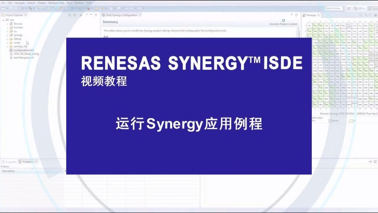The height and width of the screenshot is (213, 378).
Task: Click the Run toolbar icon
Action: pos(80,8)
